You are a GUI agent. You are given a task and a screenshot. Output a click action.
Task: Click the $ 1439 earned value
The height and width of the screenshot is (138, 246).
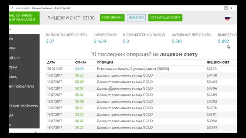click(100, 41)
